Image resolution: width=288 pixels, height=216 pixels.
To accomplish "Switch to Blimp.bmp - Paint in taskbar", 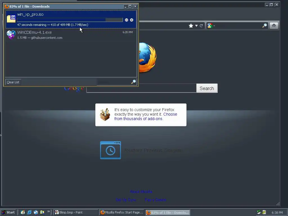I will (x=76, y=213).
